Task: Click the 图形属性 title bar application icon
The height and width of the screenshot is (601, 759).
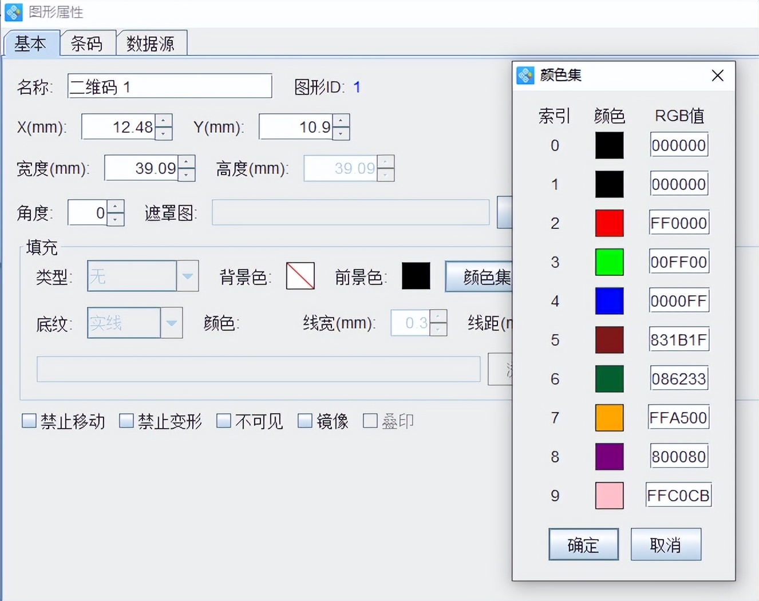Action: click(x=13, y=12)
